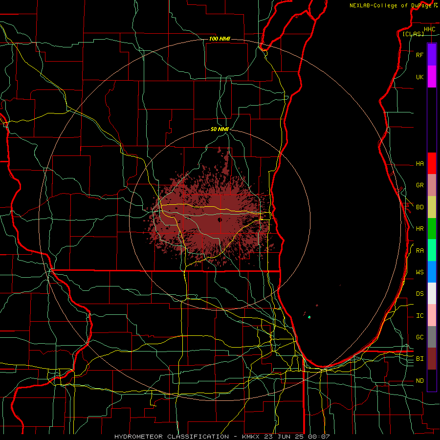Click the 50 NMI range ring label
Image resolution: width=440 pixels, height=440 pixels.
click(220, 129)
